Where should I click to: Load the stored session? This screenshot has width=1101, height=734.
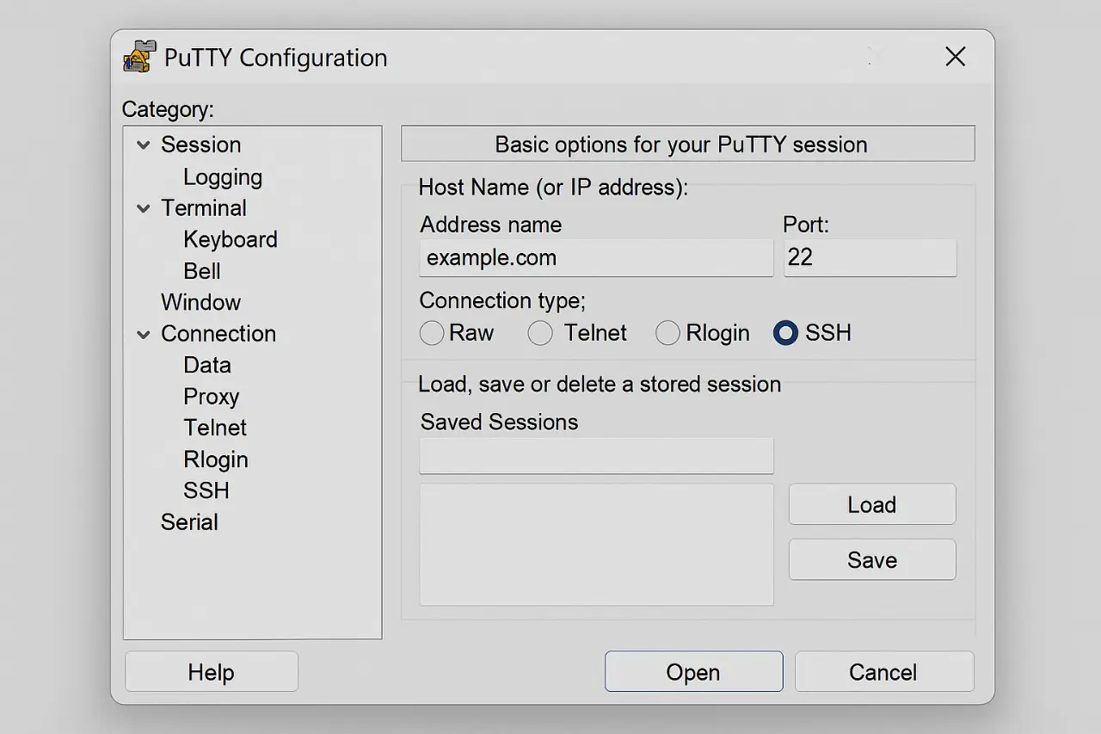pos(872,504)
